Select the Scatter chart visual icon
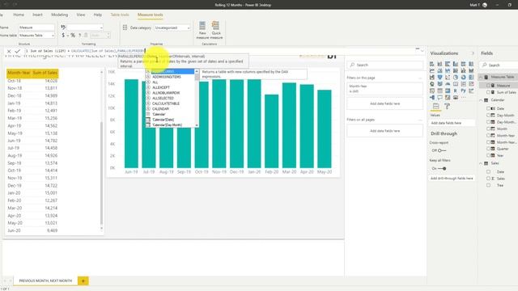 (448, 78)
